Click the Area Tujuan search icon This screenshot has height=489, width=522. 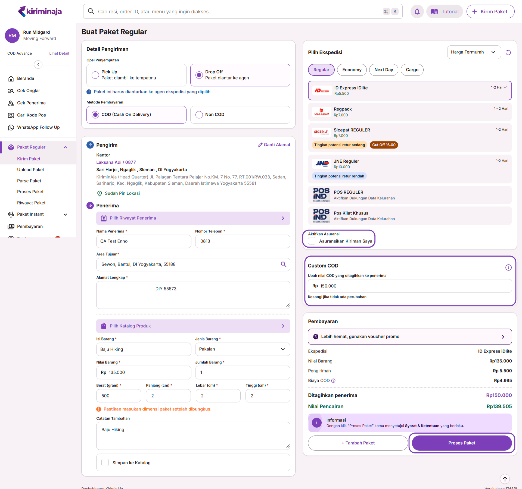pos(283,264)
